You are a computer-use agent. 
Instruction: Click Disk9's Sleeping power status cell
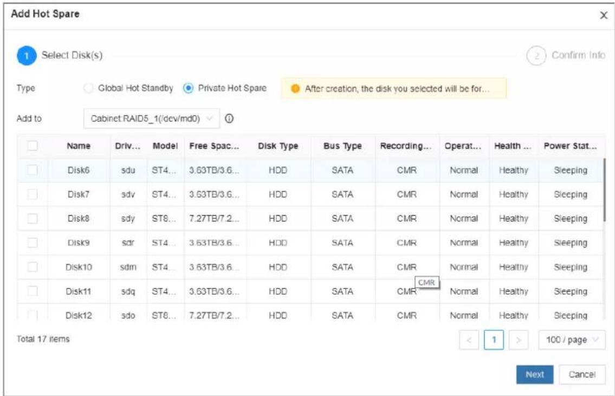click(x=570, y=243)
